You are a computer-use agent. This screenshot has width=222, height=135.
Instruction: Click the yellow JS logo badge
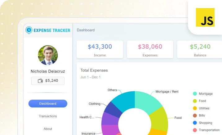[205, 17]
